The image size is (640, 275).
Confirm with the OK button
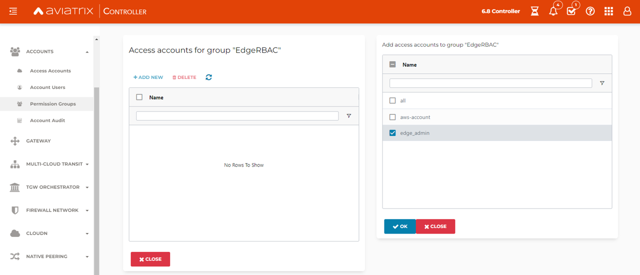click(400, 226)
